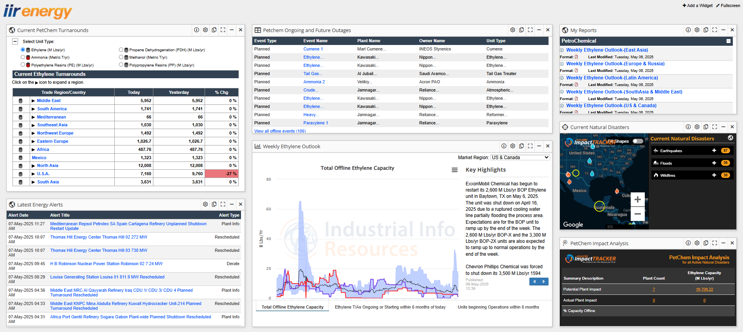Open info for Current PetChem Turnarounds widget

[x=196, y=30]
